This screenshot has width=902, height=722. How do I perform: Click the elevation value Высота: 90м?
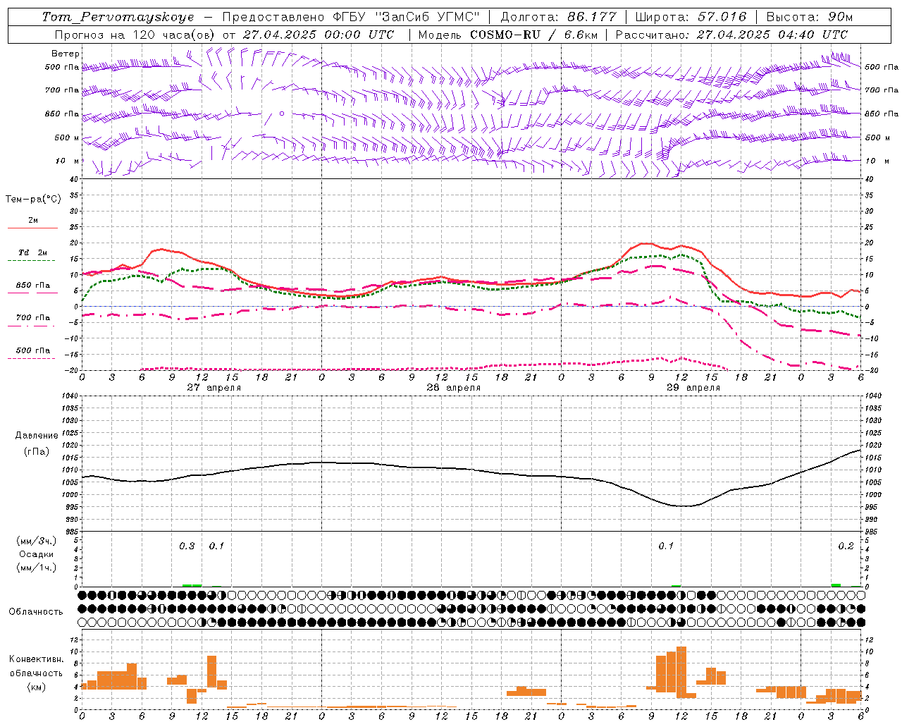(809, 17)
